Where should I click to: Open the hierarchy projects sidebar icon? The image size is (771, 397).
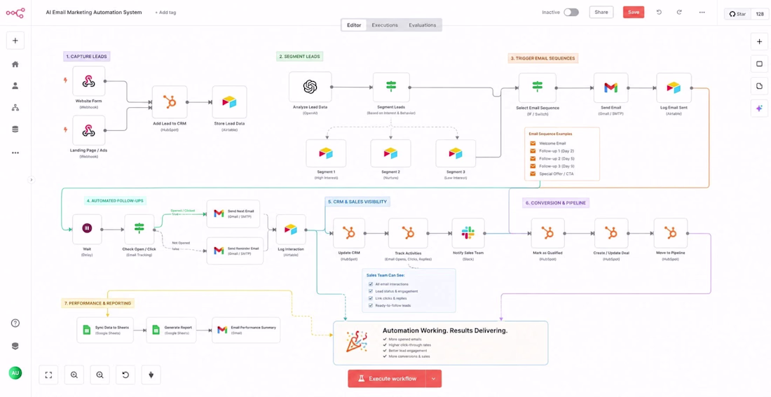click(x=15, y=107)
